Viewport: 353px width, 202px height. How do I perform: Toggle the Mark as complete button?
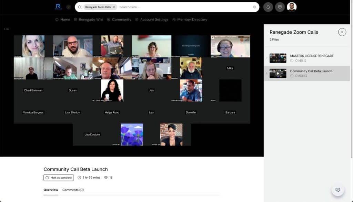point(59,178)
